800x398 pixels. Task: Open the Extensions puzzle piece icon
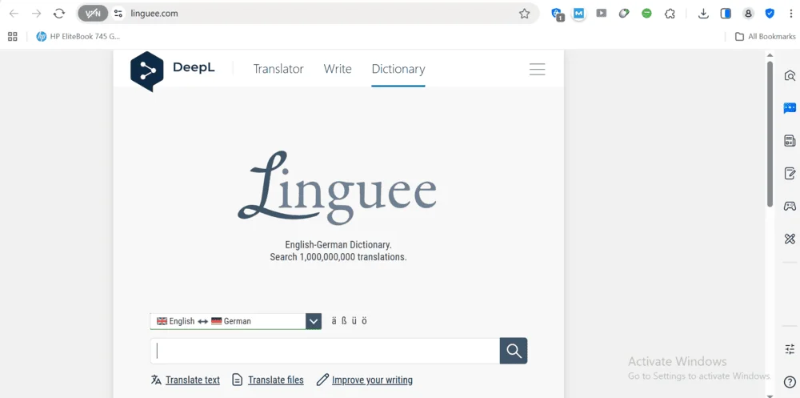[x=670, y=14]
